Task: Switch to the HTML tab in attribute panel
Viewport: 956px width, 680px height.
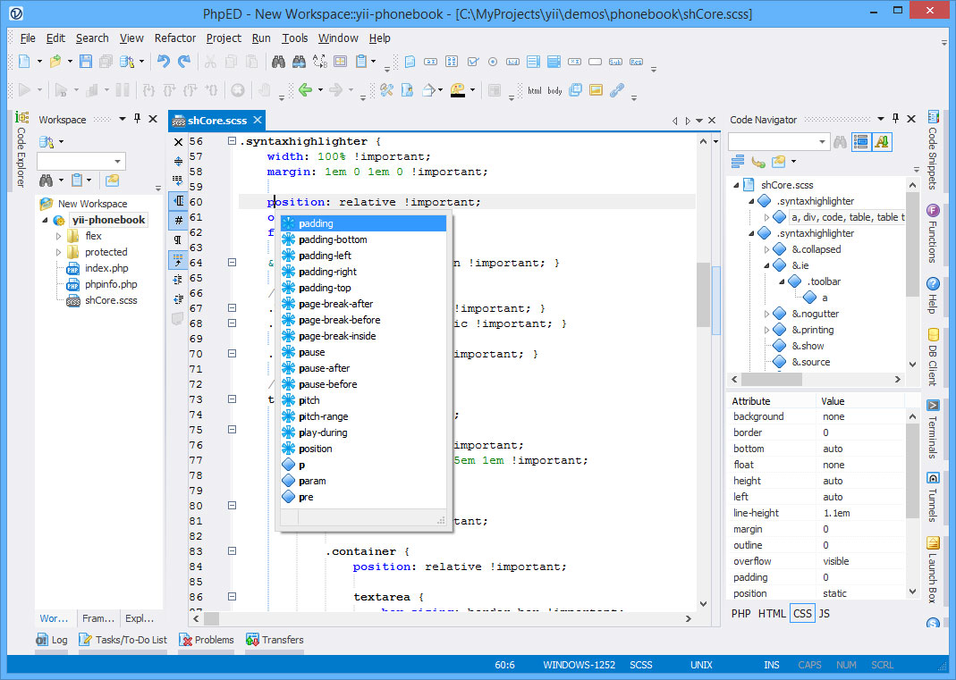Action: click(x=772, y=614)
